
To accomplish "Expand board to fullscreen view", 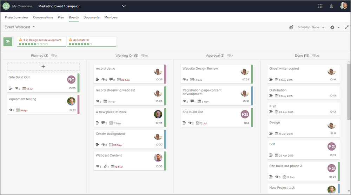I will [347, 27].
